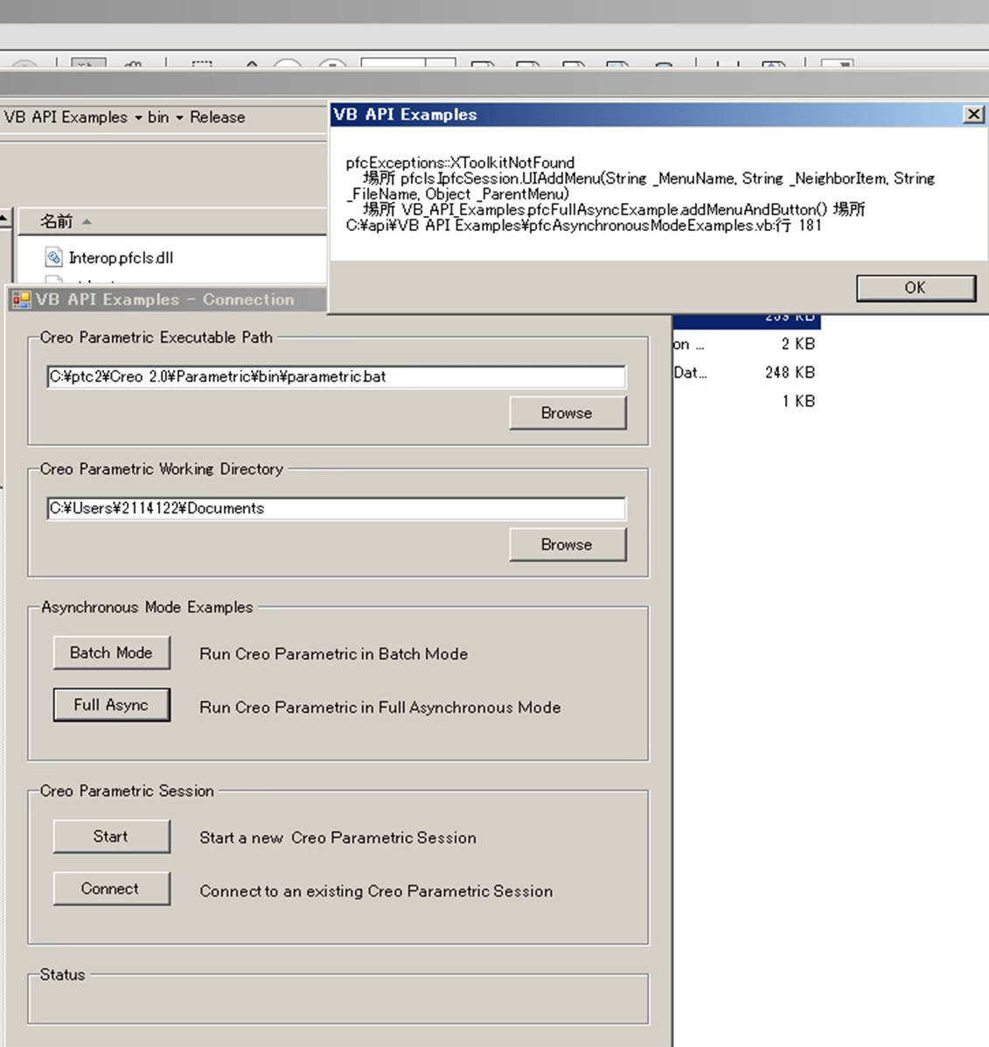Browse for Creo Parametric executable path
Viewport: 989px width, 1047px height.
click(568, 413)
